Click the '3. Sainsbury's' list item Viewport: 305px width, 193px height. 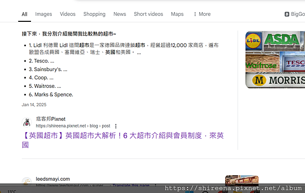point(48,70)
